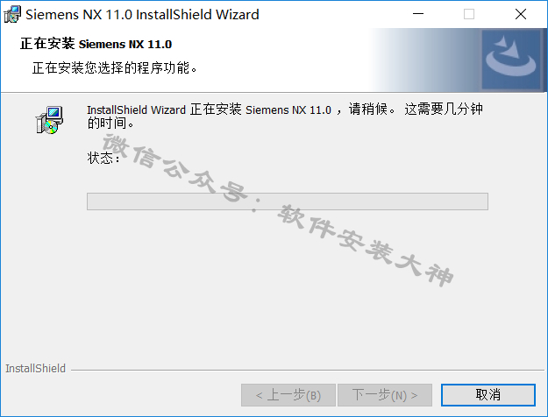Click the heading 正在安装 Siemens NX 11.0

click(96, 44)
